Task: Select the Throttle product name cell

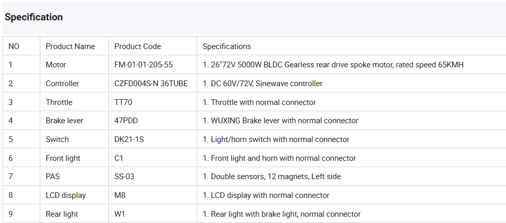Action: click(59, 102)
